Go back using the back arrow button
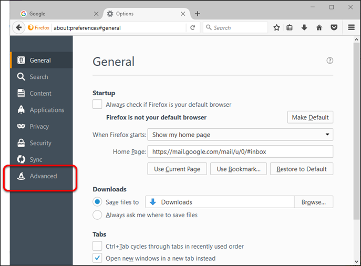 tap(18, 28)
